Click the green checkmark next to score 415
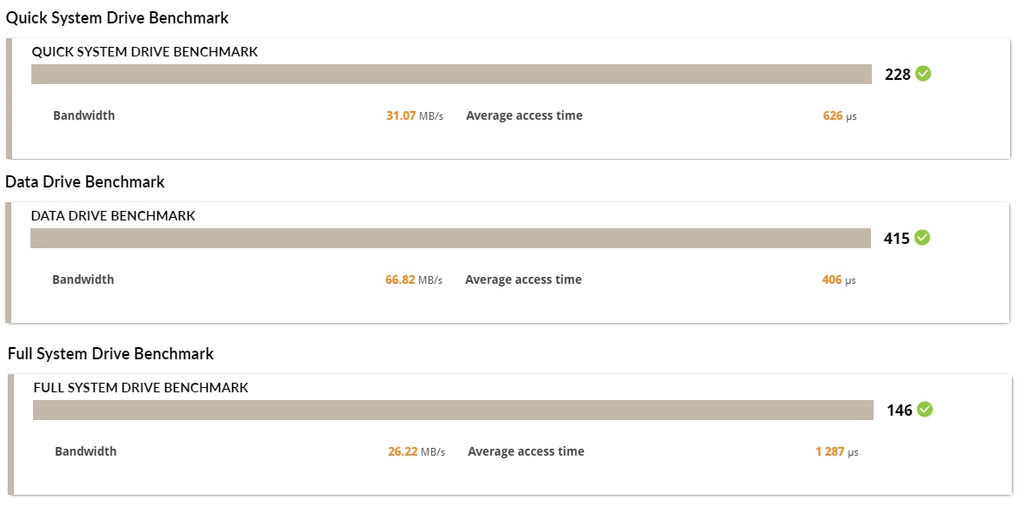 point(921,238)
